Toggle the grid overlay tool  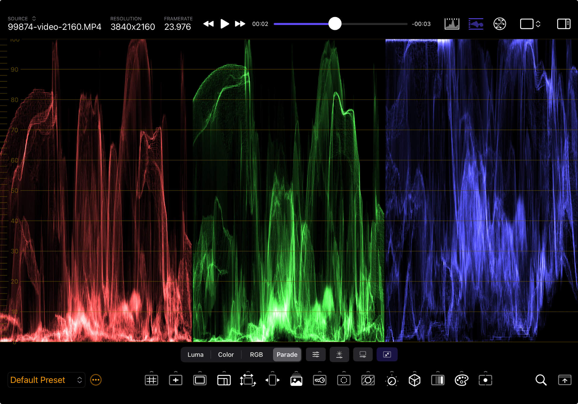coord(151,380)
